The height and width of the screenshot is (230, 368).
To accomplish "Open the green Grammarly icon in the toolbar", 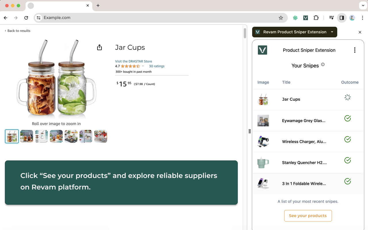I will point(295,18).
